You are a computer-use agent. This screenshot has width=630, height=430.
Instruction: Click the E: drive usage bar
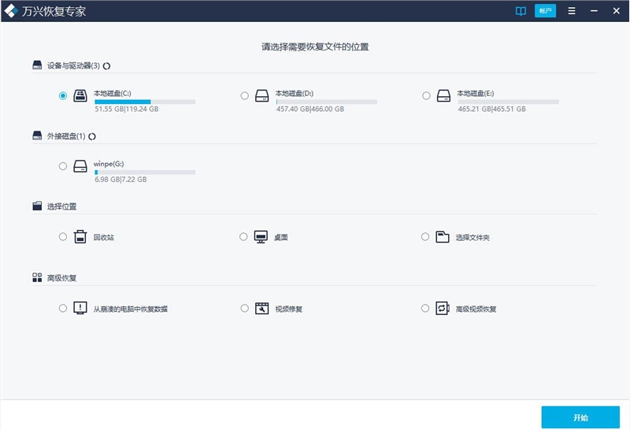click(x=508, y=102)
